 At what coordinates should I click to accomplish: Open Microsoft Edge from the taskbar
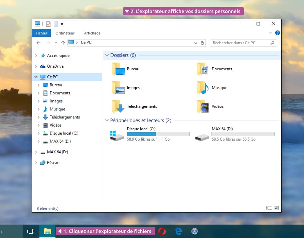point(178,231)
